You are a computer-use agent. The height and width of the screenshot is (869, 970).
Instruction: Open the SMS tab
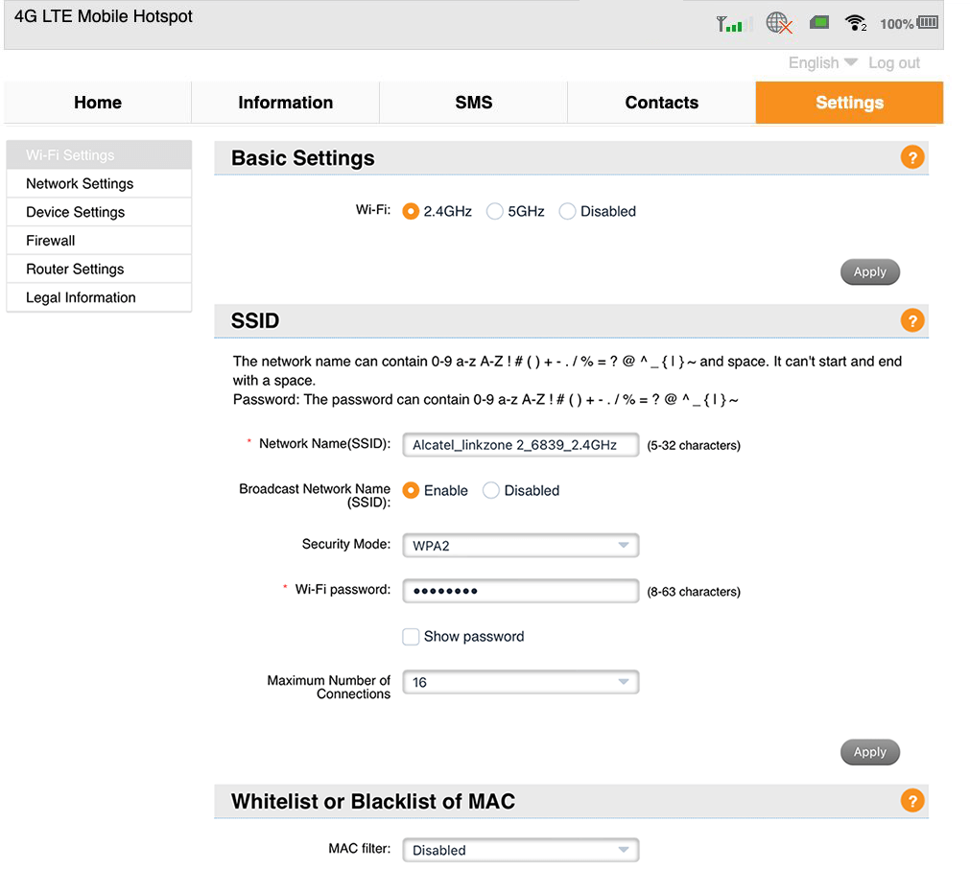[473, 103]
